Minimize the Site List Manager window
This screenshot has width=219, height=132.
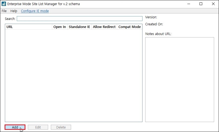coord(189,4)
